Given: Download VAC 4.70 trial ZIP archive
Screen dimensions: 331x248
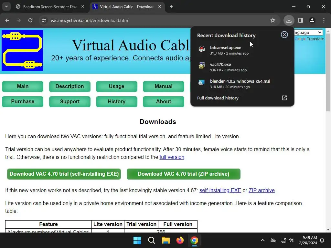Looking at the screenshot, I should point(184,174).
